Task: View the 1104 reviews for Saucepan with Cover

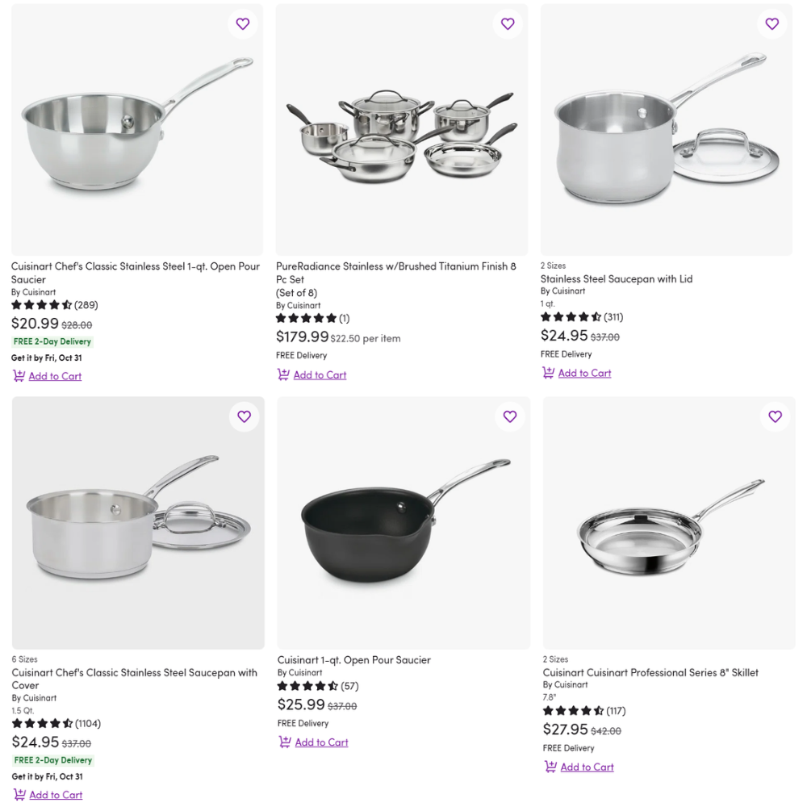Action: pos(87,724)
